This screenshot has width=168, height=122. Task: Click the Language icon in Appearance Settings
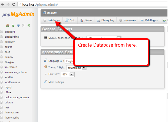[45, 60]
